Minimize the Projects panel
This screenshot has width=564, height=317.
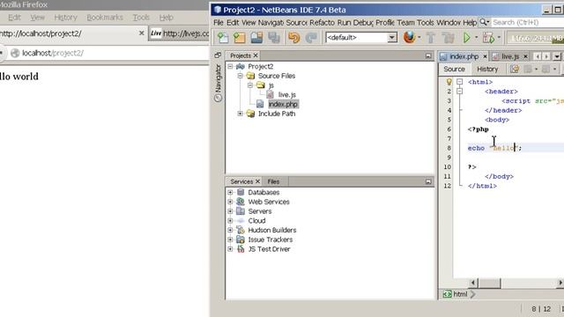pyautogui.click(x=428, y=55)
